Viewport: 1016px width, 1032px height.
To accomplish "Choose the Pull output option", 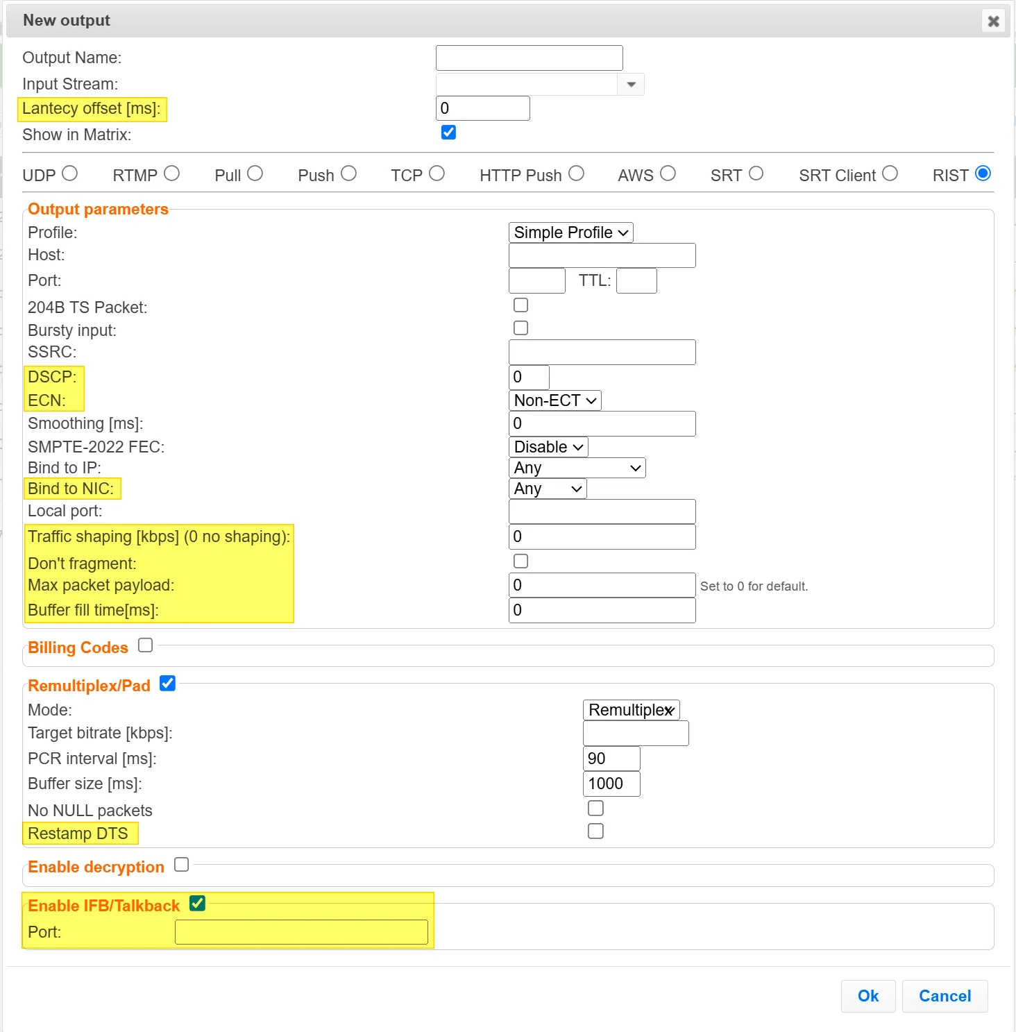I will coord(255,174).
